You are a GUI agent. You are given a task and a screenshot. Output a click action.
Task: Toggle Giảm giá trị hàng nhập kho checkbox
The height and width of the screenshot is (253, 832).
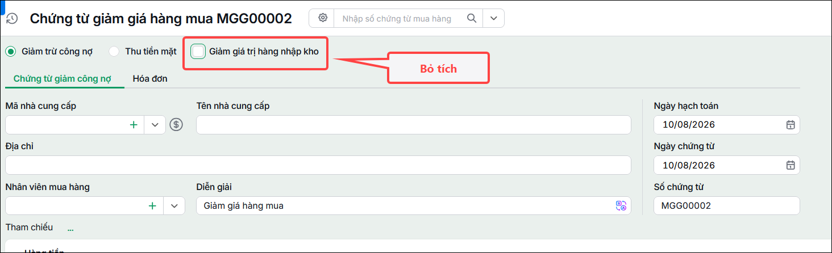(x=198, y=51)
